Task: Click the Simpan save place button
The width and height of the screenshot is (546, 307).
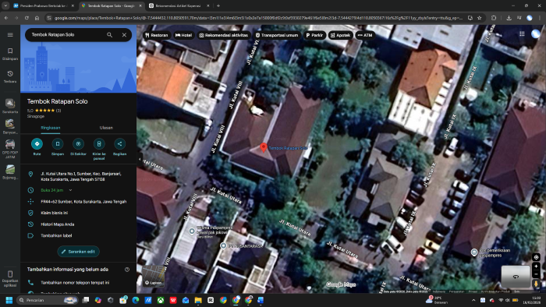Action: 58,144
